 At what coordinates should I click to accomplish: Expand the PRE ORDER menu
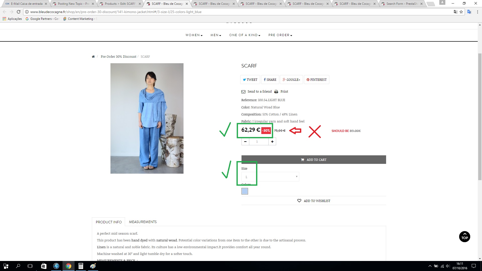(x=280, y=35)
